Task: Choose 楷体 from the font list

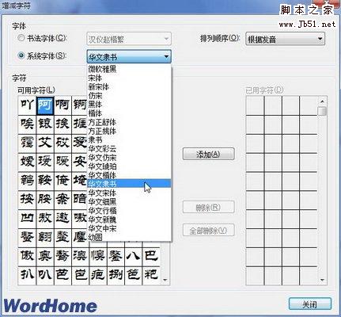Action: pyautogui.click(x=129, y=113)
